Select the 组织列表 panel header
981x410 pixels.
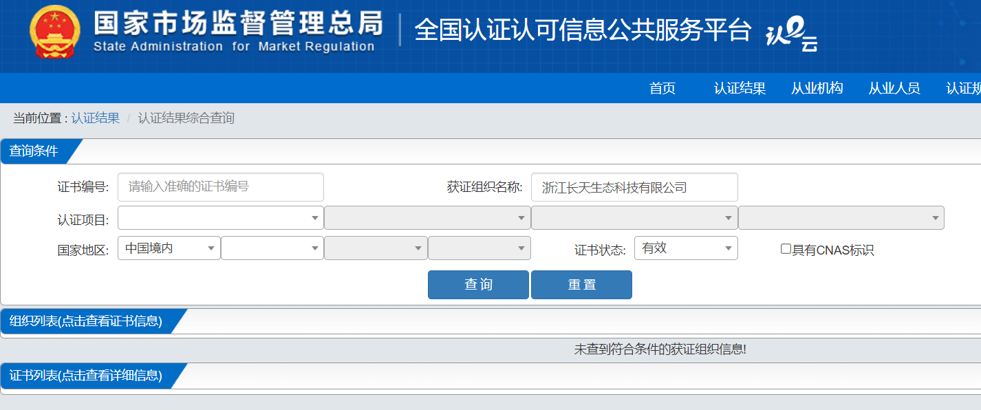pyautogui.click(x=93, y=321)
